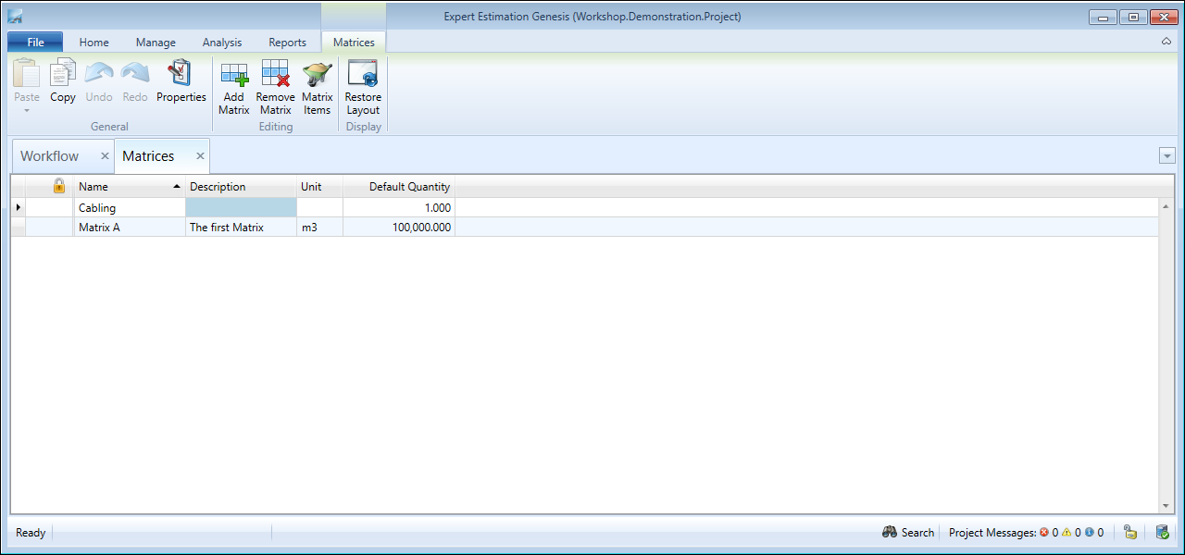Image resolution: width=1185 pixels, height=555 pixels.
Task: Click the database status icon in status bar
Action: 1162,533
